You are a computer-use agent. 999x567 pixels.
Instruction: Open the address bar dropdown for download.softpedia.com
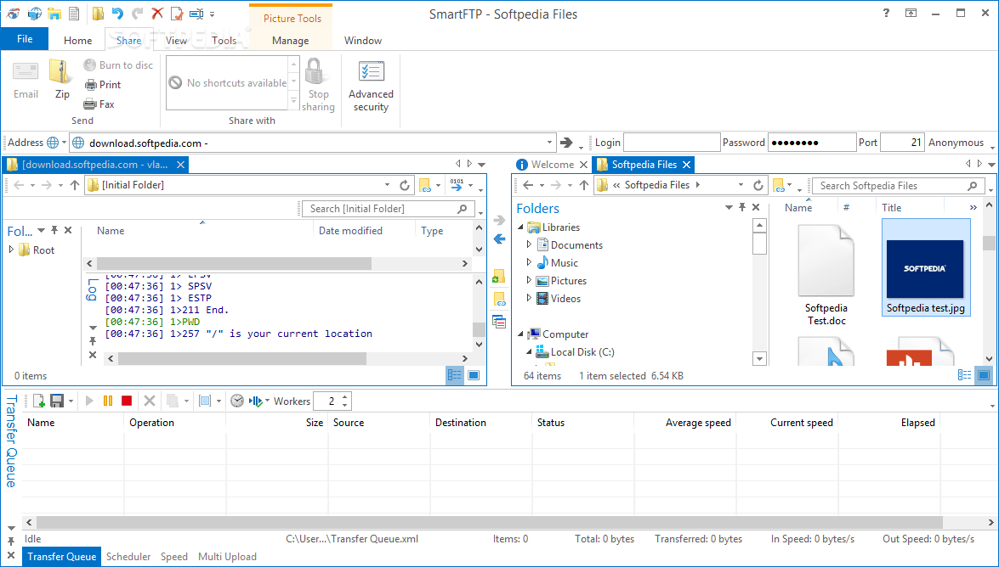(549, 143)
